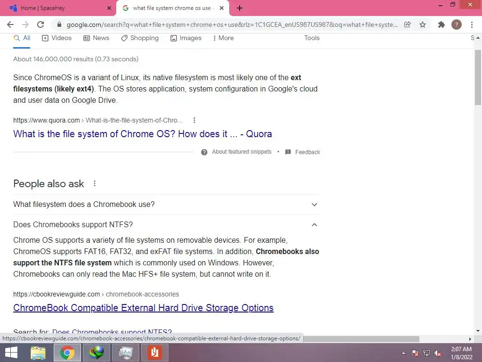Screen dimensions: 482x362
Task: Collapse Does Chromebooks support NTFS question
Action: click(314, 225)
